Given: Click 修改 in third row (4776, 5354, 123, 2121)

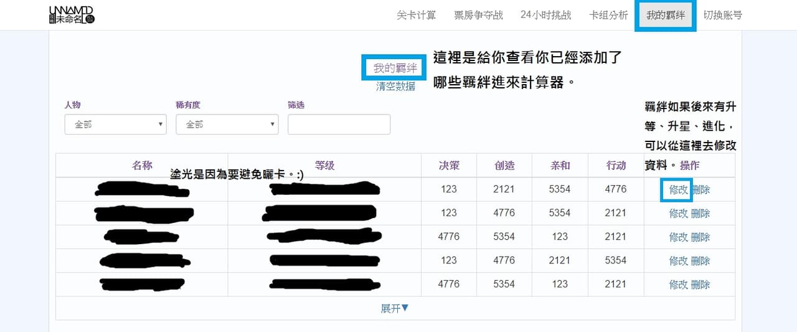Looking at the screenshot, I should click(678, 237).
